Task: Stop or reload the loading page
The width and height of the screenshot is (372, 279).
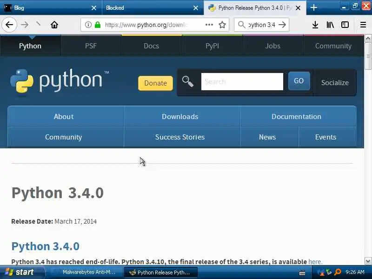Action: tap(38, 24)
